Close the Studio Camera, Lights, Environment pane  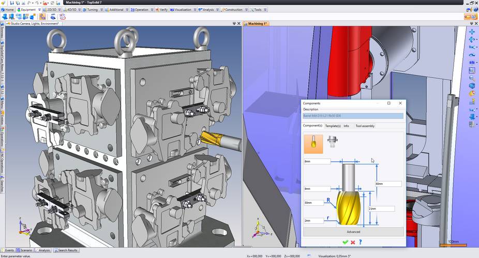click(239, 23)
